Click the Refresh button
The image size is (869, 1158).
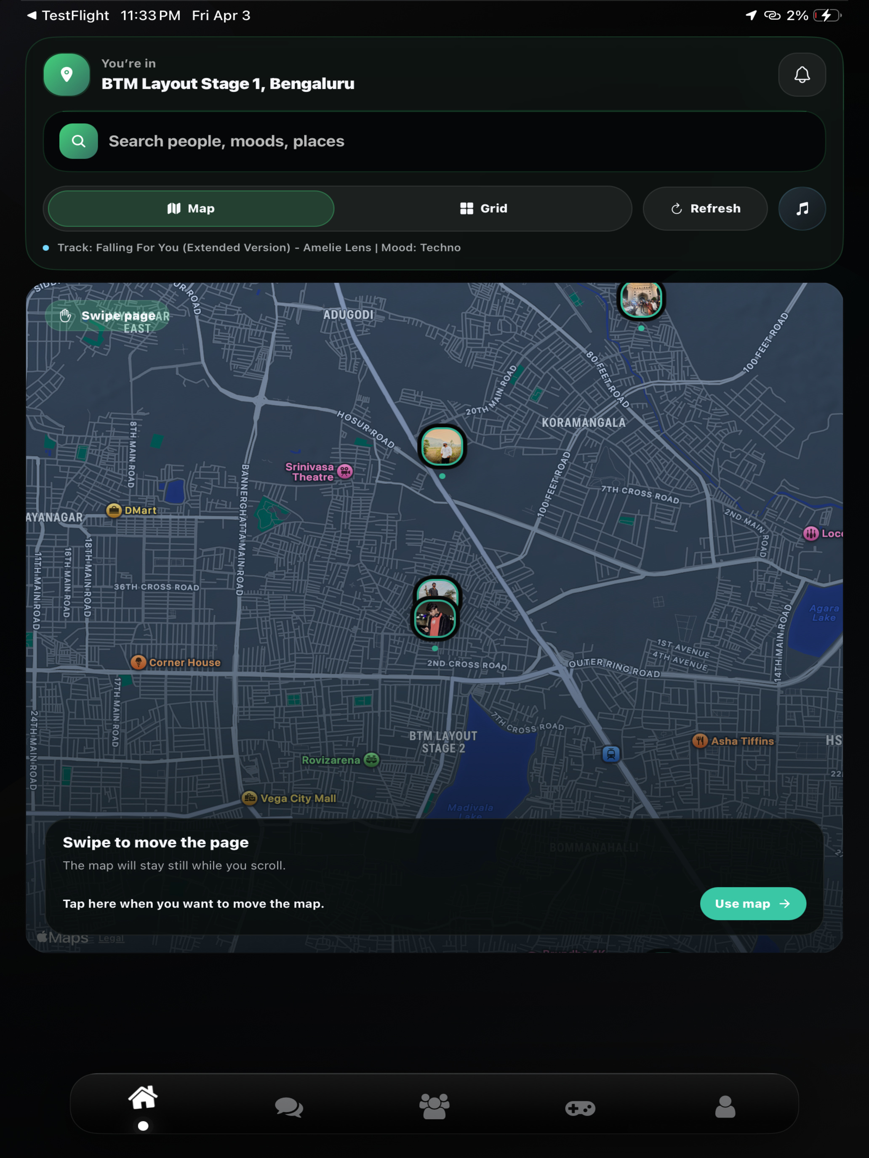click(x=705, y=208)
